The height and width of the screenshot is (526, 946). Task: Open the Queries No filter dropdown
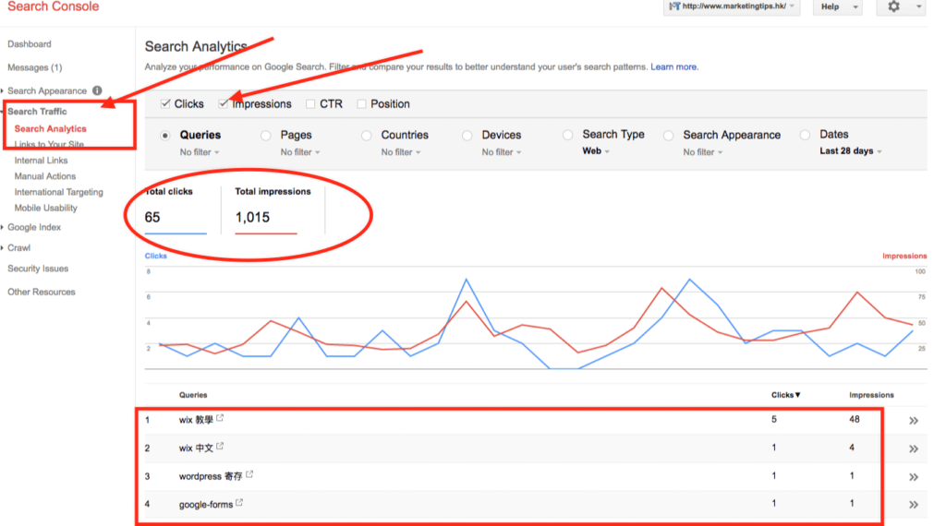tap(200, 152)
